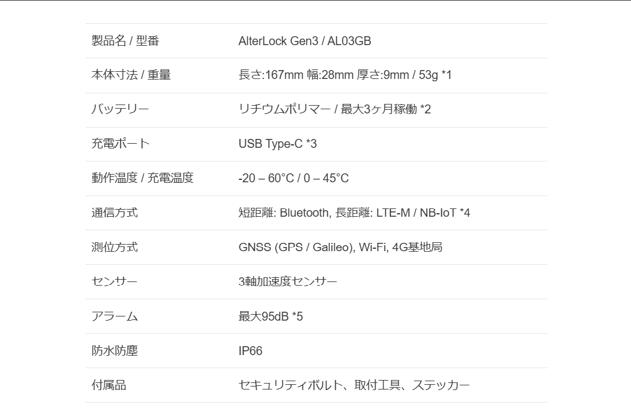Viewport: 631px width, 418px height.
Task: Click the 3軸加速度センサー value
Action: pyautogui.click(x=288, y=282)
